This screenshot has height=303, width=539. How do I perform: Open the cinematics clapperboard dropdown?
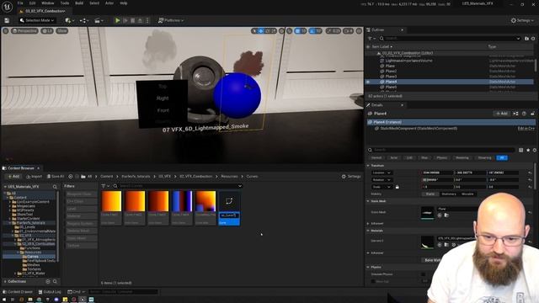click(x=99, y=20)
